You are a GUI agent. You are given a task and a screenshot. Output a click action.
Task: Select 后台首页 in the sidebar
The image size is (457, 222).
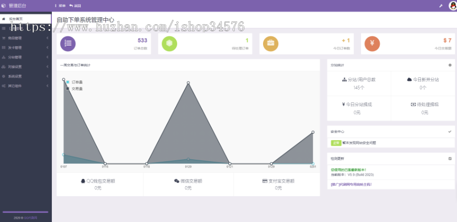point(26,19)
